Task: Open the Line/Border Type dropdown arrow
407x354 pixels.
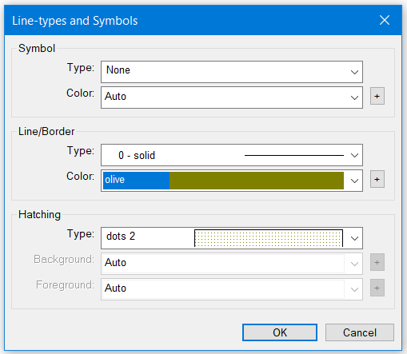Action: pyautogui.click(x=354, y=155)
